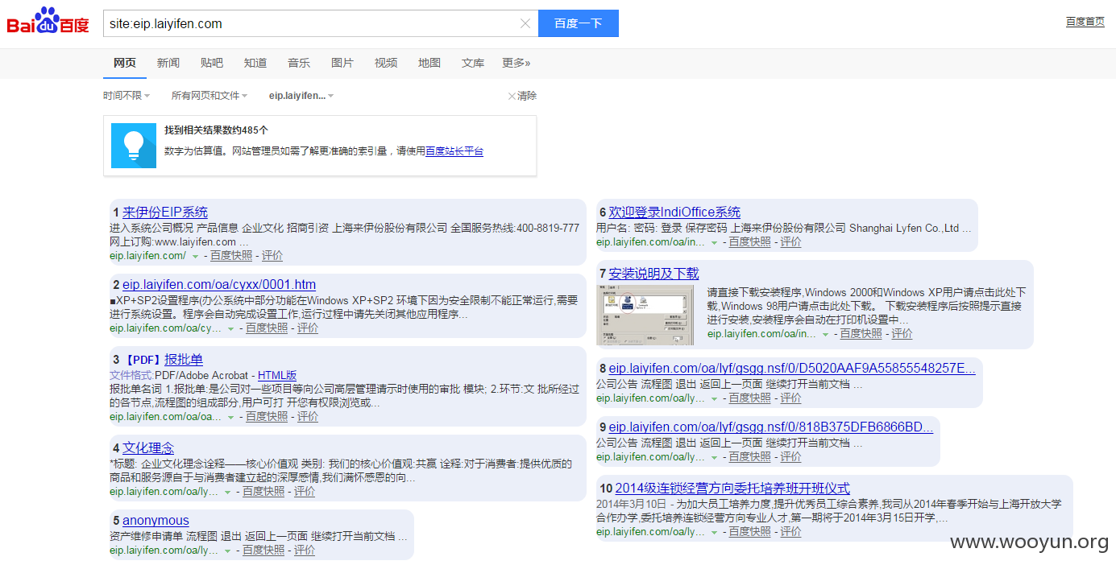
Task: Click 清除 to clear filters
Action: pyautogui.click(x=522, y=96)
